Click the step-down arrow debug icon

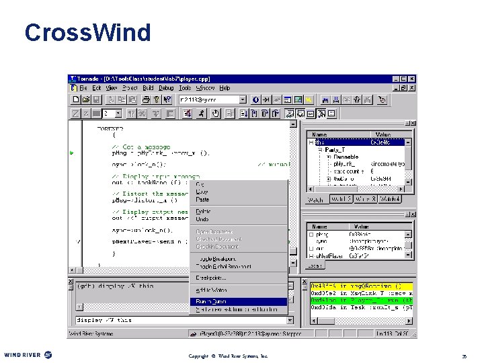pos(244,114)
